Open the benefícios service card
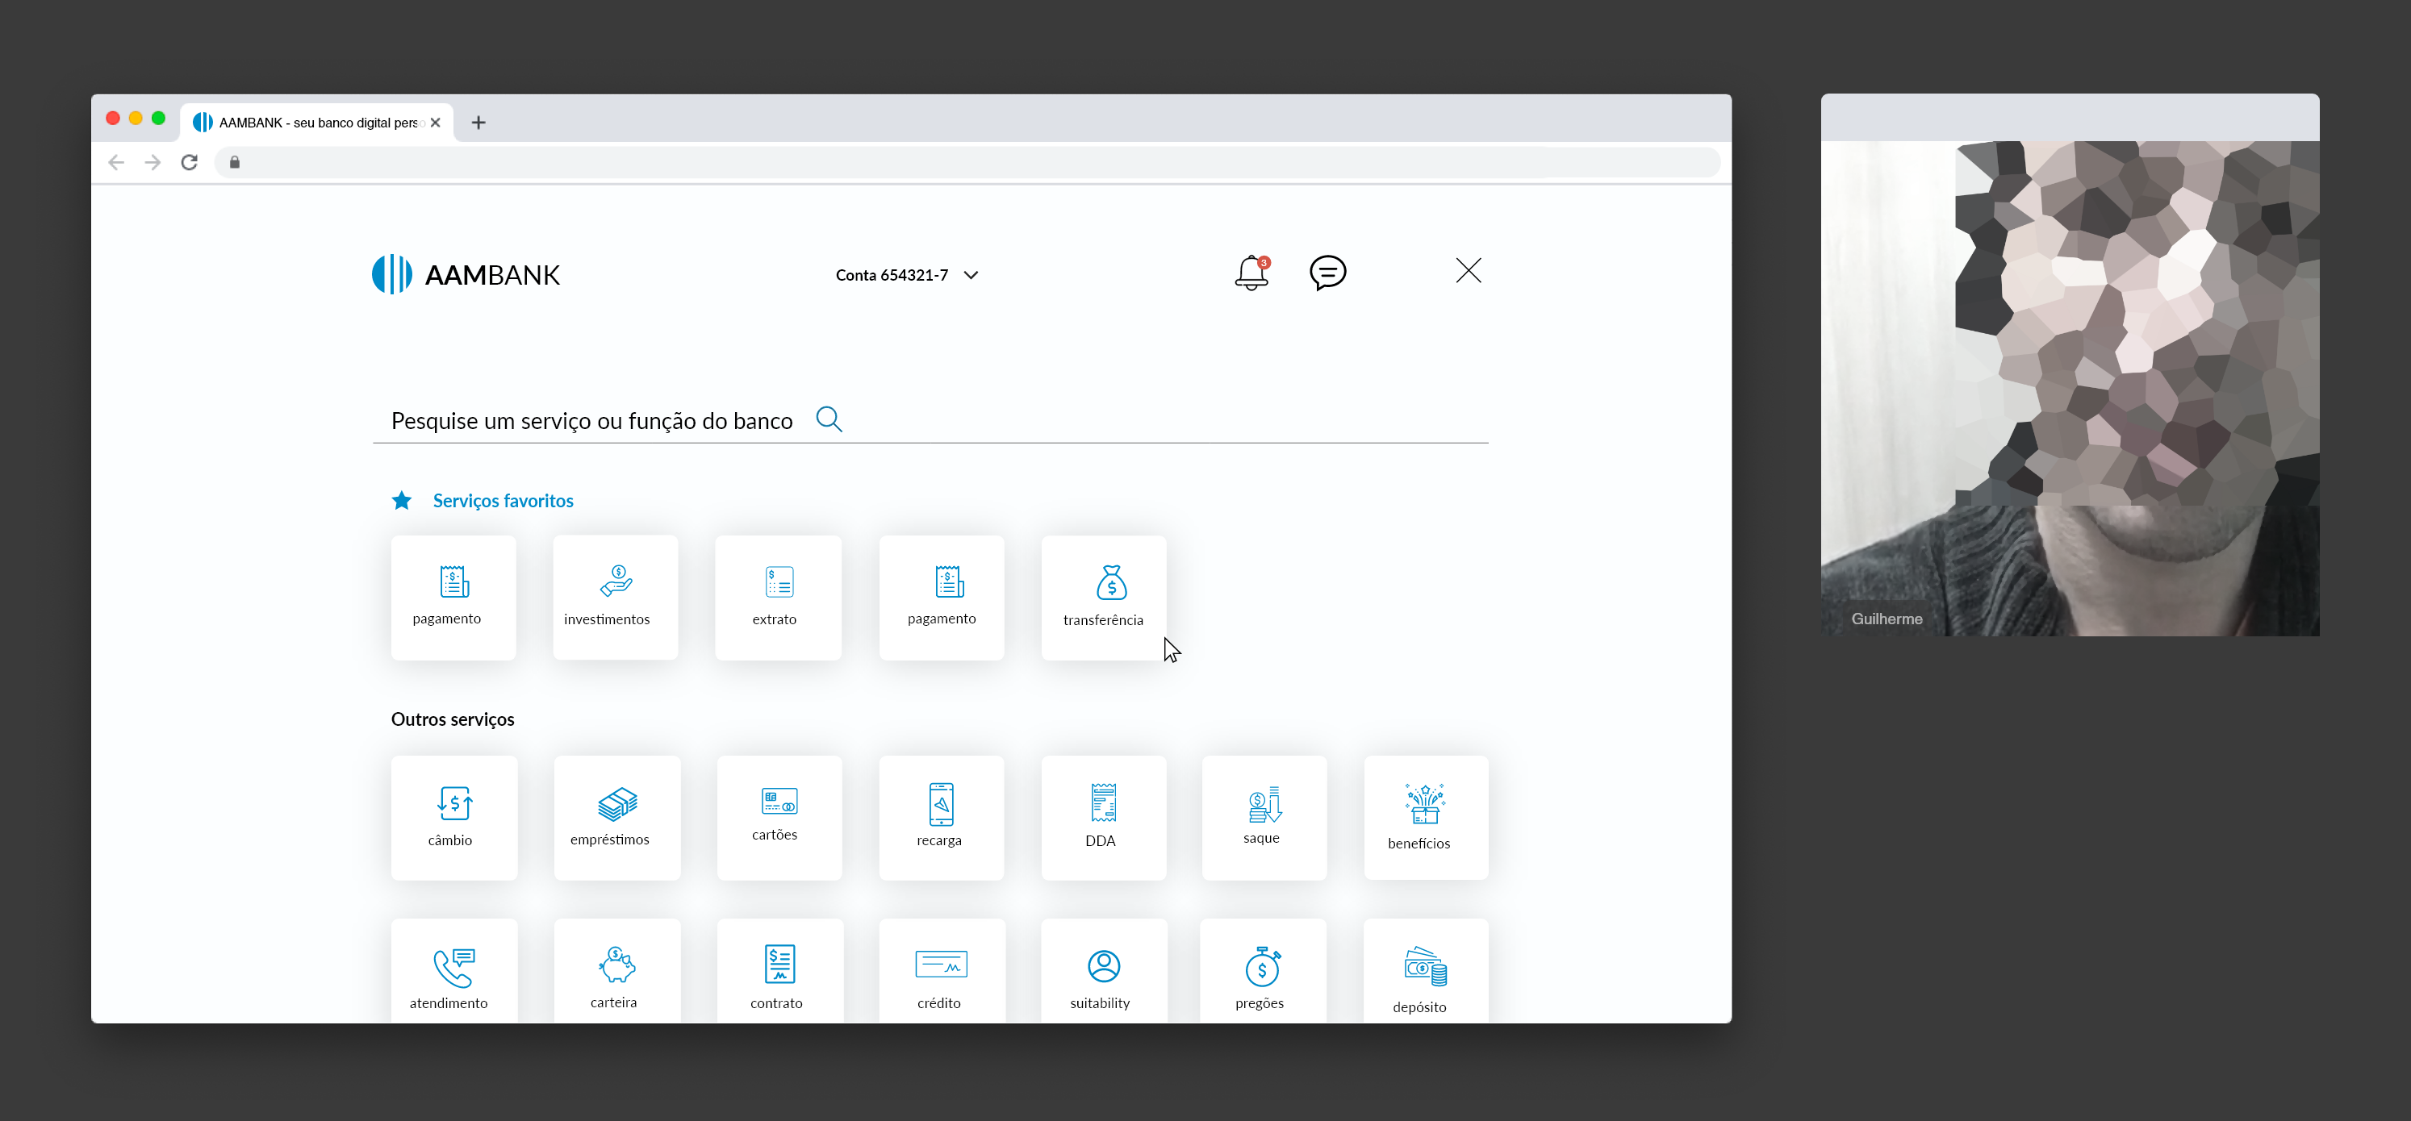Screen dimensions: 2411x1121 click(1427, 818)
